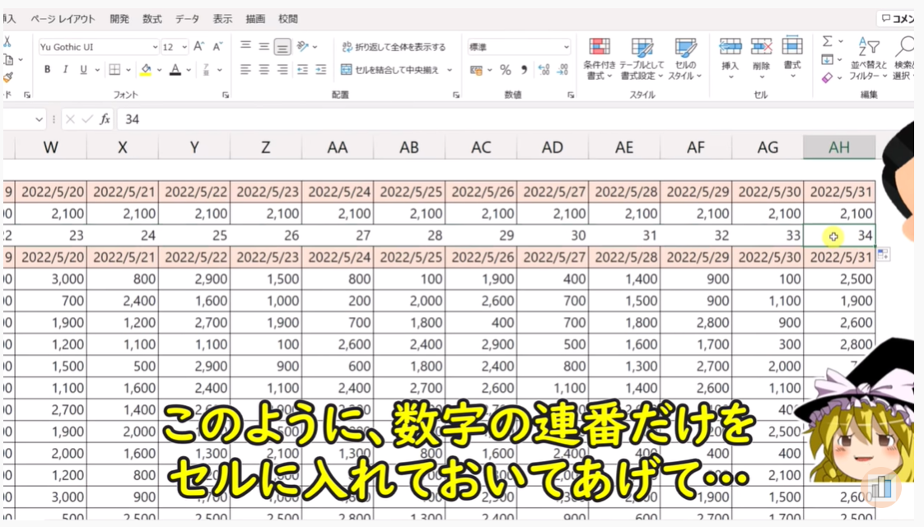
Task: Click the increase indent icon
Action: (322, 70)
